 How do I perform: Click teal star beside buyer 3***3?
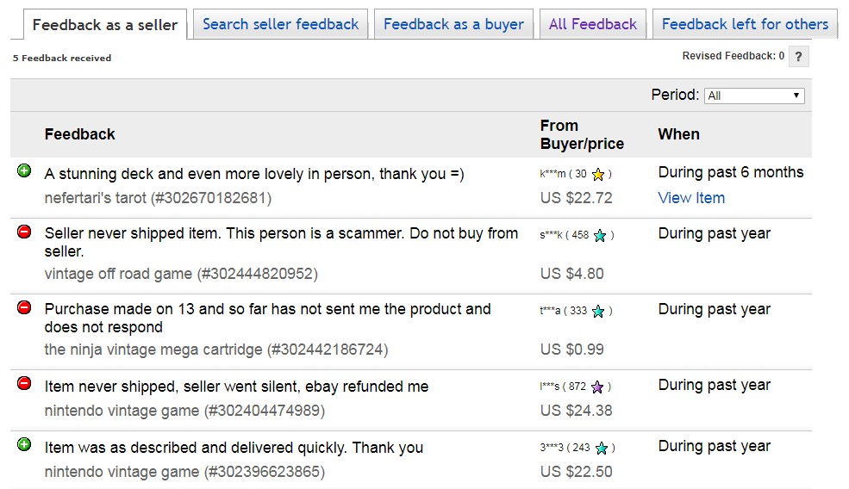pos(602,448)
